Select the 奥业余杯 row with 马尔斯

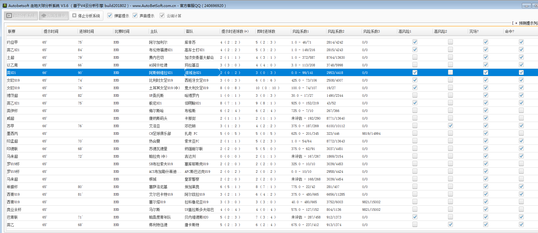pyautogui.click(x=154, y=210)
